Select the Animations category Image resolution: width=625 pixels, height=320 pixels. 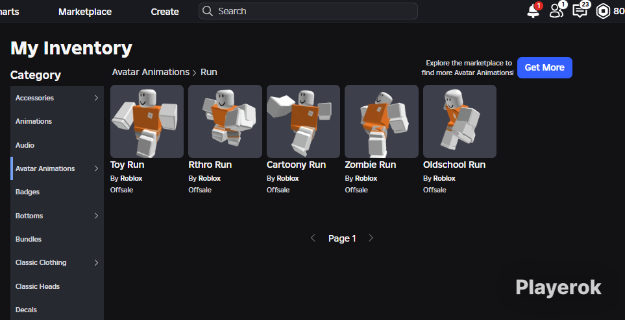click(57, 121)
